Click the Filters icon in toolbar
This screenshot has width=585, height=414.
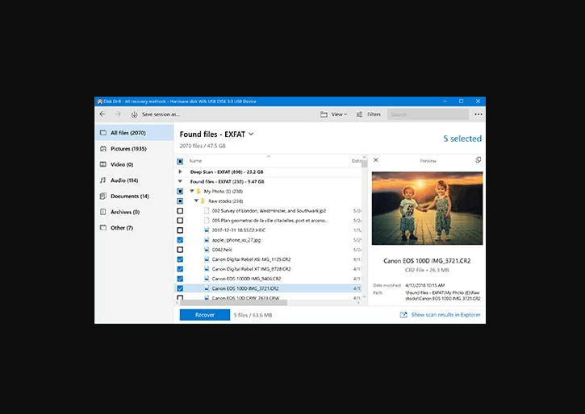tap(360, 114)
